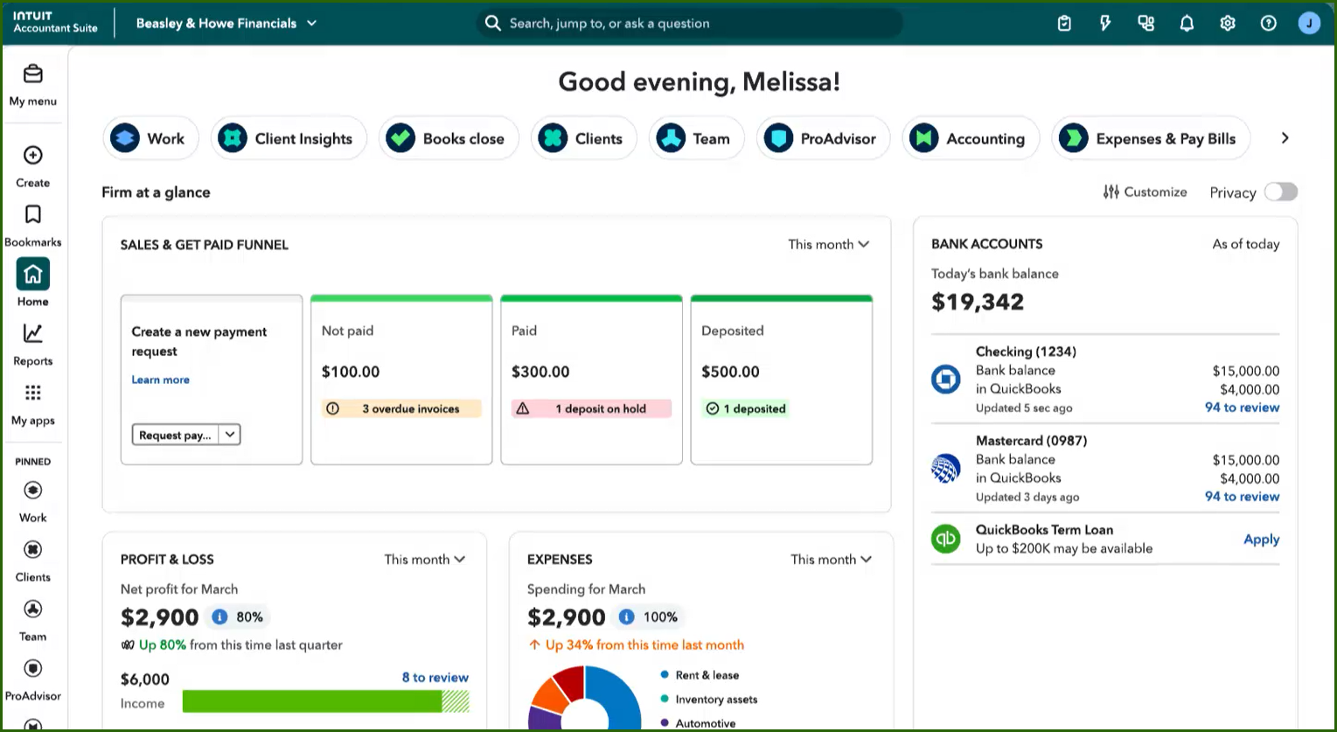The width and height of the screenshot is (1337, 732).
Task: Click the help question mark icon
Action: [1268, 24]
